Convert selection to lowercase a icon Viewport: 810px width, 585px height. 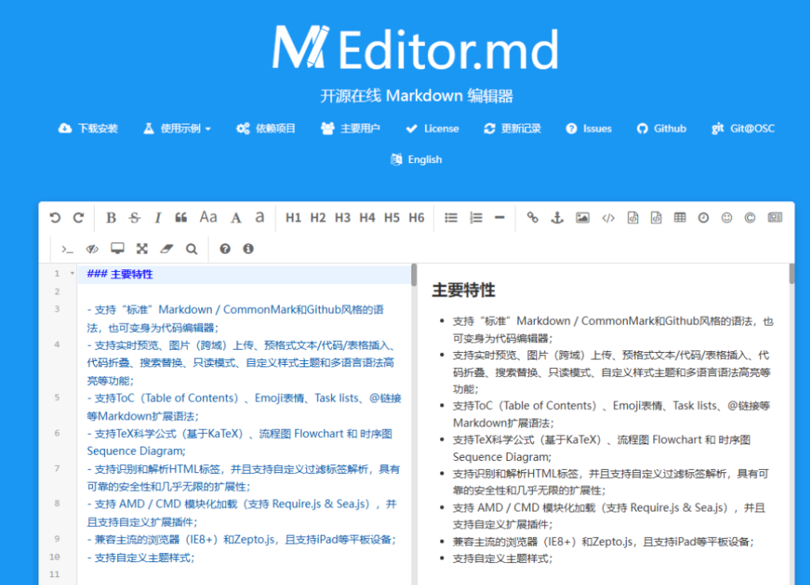259,218
